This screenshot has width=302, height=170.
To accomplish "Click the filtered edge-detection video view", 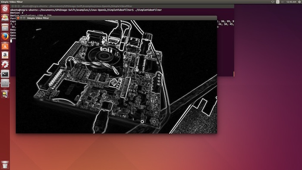I will (x=116, y=77).
